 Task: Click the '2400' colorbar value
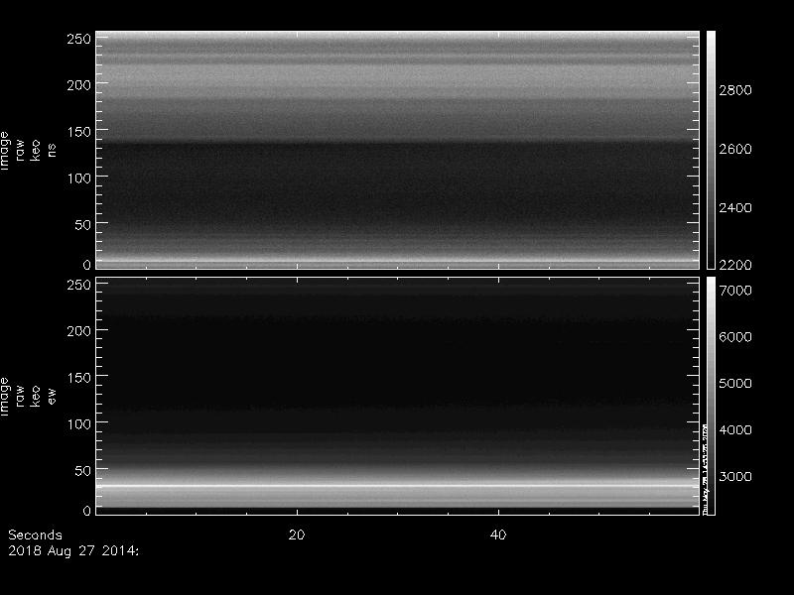735,207
